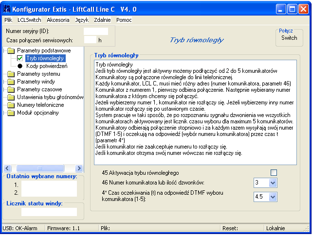The width and height of the screenshot is (312, 235).
Task: Click the black dot beside Kody potwierdzeń
Action: click(x=20, y=66)
